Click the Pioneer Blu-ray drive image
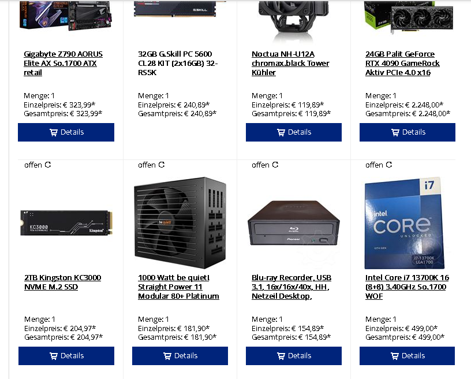 click(x=293, y=222)
